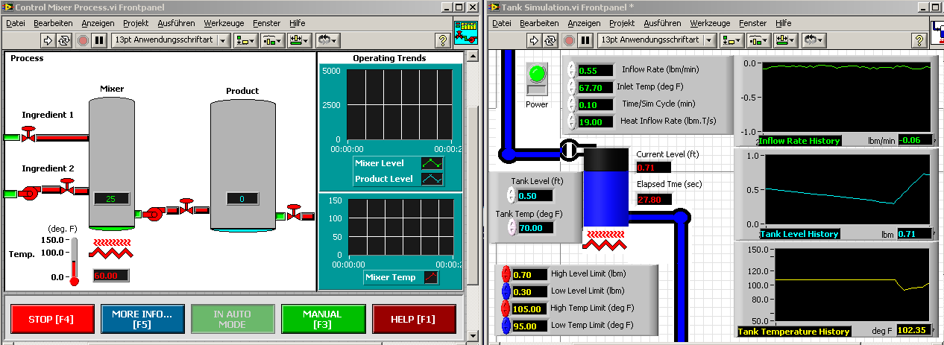The width and height of the screenshot is (944, 345).
Task: Click the valve between Mixer and Product tanks
Action: (x=186, y=206)
